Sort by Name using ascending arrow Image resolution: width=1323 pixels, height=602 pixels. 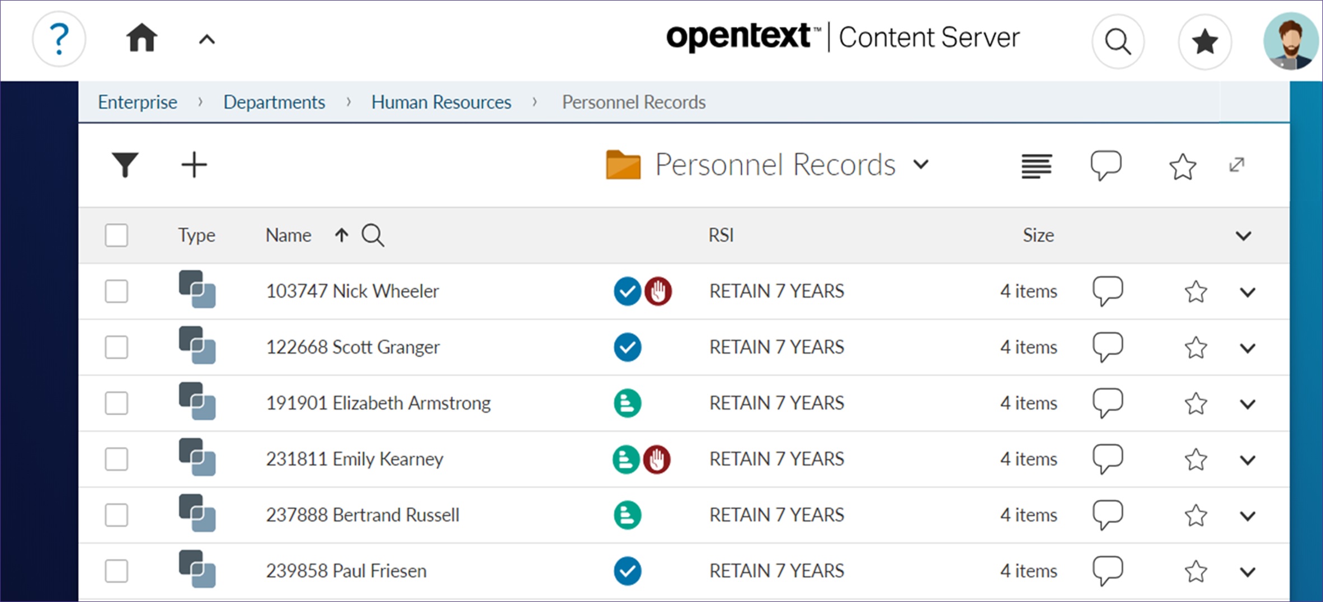341,235
